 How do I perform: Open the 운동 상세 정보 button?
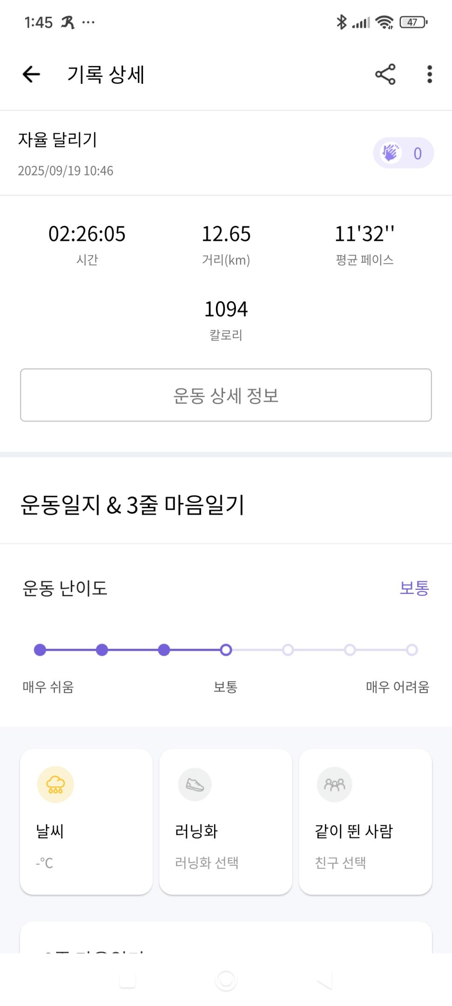(226, 395)
